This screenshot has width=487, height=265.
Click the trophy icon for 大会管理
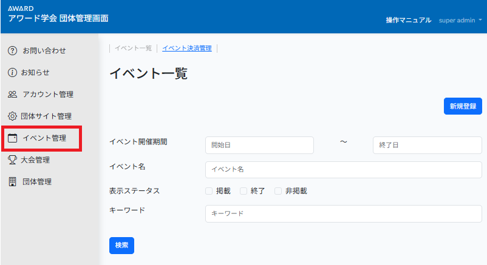click(12, 160)
